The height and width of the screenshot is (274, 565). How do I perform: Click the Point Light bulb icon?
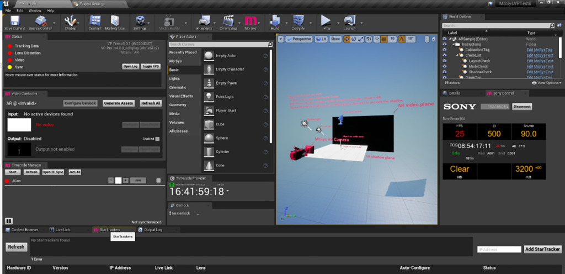209,97
